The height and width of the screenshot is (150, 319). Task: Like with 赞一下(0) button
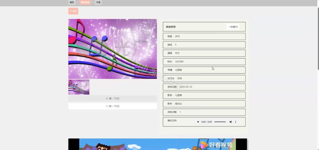click(x=112, y=99)
